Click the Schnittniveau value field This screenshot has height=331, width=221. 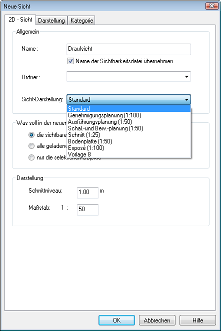tap(87, 193)
